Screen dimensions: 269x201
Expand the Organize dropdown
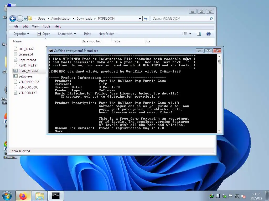pyautogui.click(x=21, y=34)
